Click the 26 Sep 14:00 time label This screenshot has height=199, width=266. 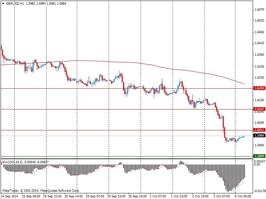[x=73, y=196]
